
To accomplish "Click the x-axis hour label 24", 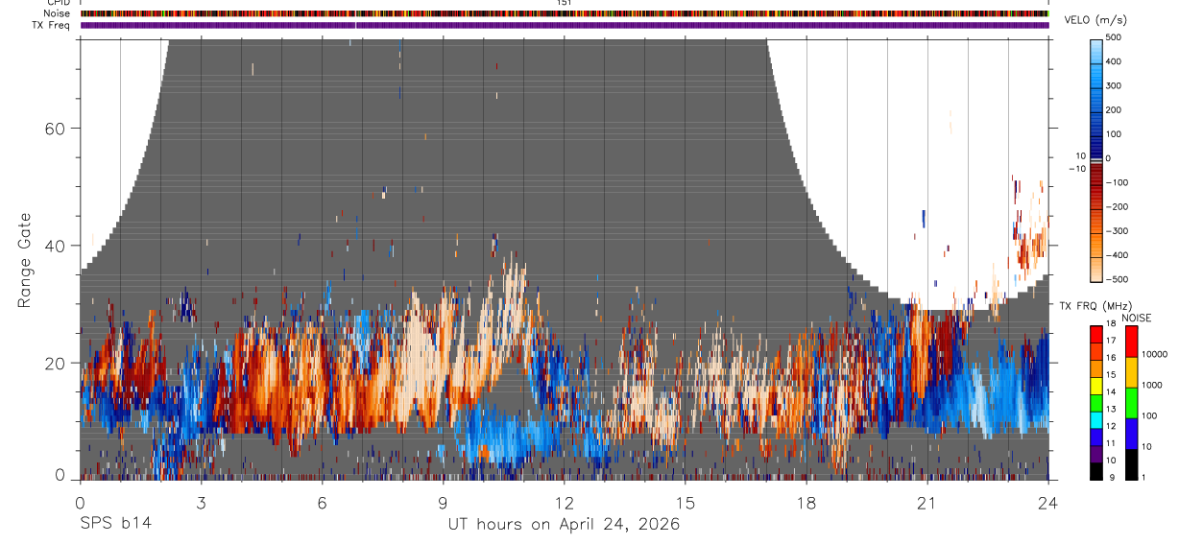I will (1048, 503).
